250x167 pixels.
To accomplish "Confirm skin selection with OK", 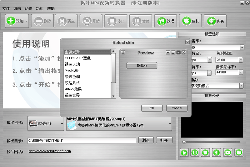I will point(152,108).
